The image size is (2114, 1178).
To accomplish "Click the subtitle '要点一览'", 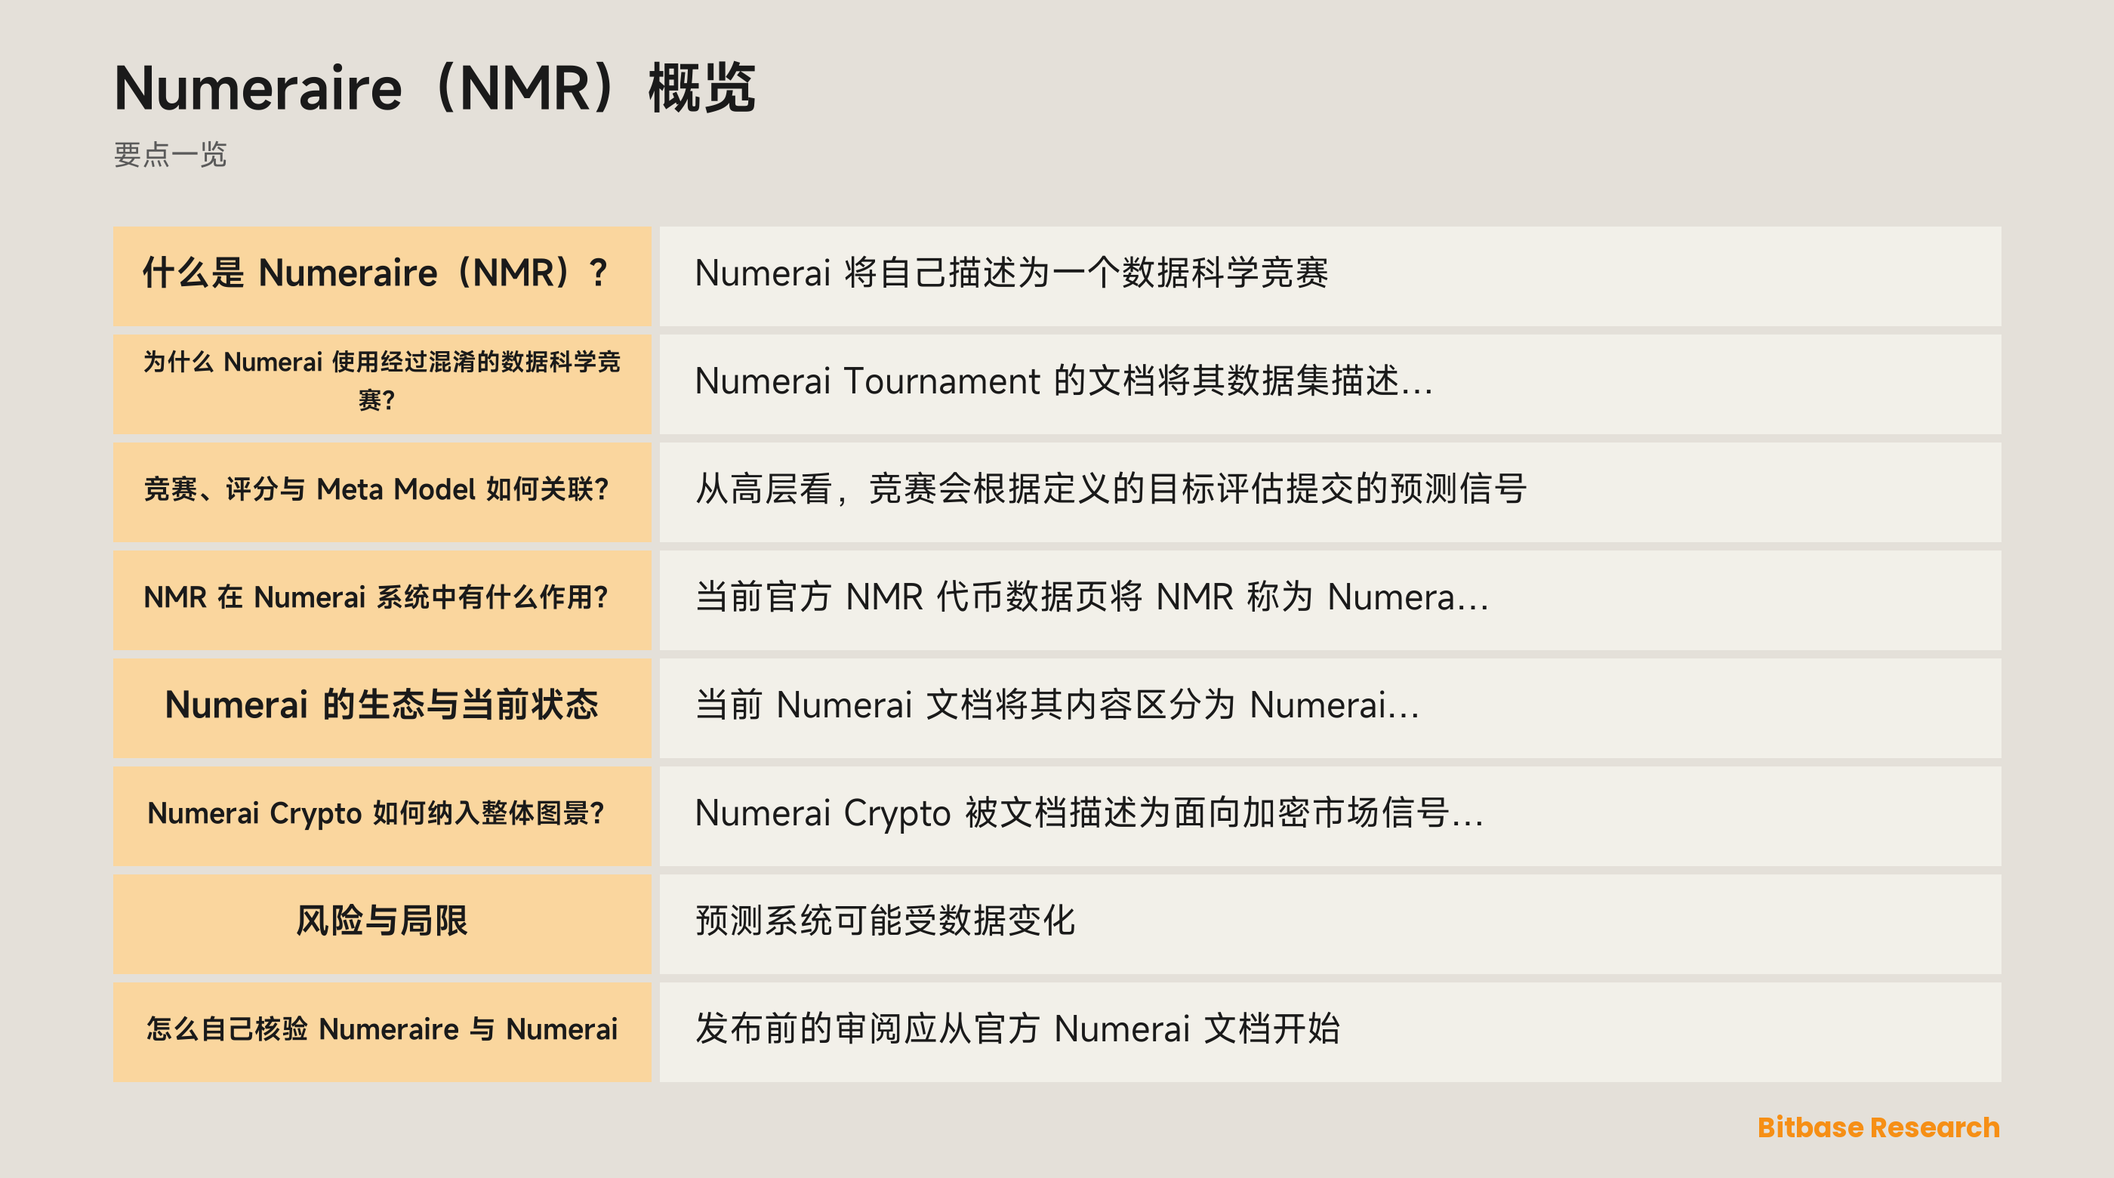I will tap(170, 154).
